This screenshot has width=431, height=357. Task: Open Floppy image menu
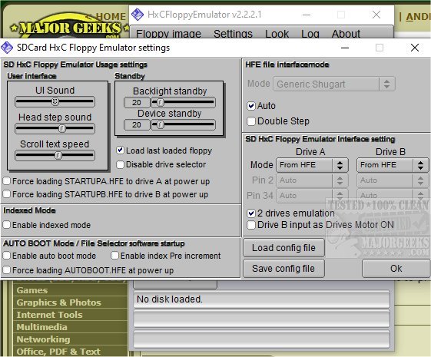click(x=168, y=34)
